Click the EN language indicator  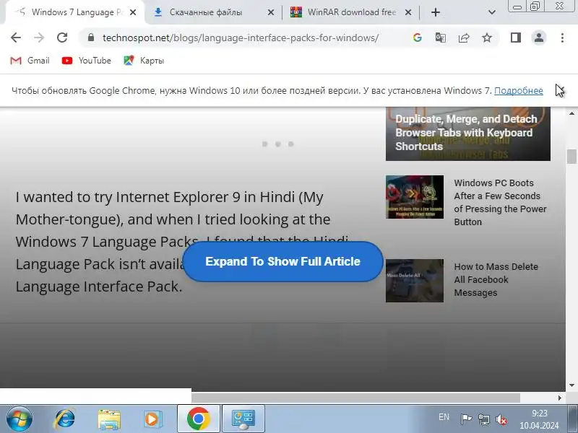[x=444, y=417]
